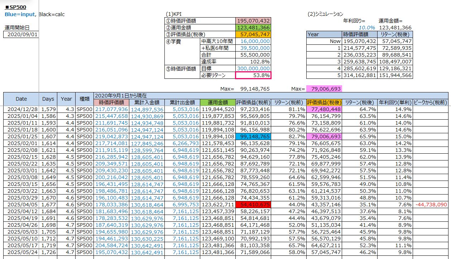451x259 pixels.
Task: Select the blue highlighted 99,148,765 table cell
Action: 253,136
